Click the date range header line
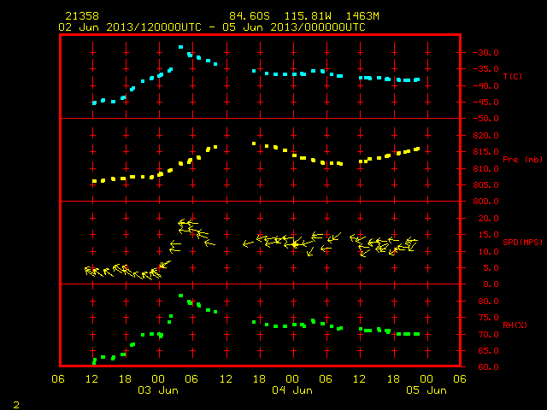This screenshot has width=547, height=410. pyautogui.click(x=212, y=27)
